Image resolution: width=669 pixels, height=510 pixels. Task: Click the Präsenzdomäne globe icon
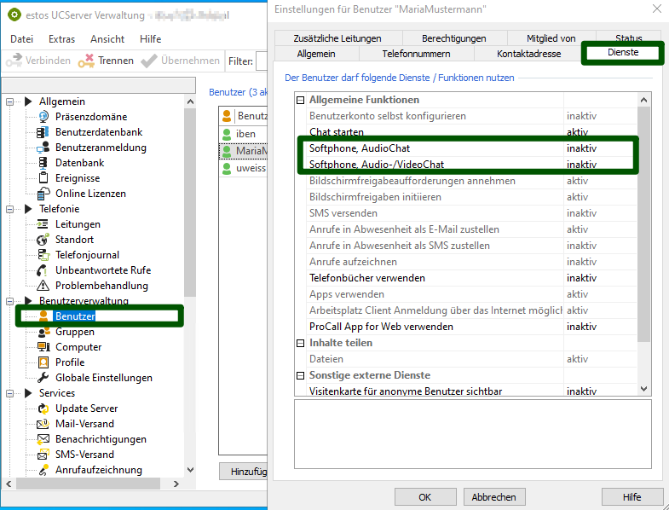tap(43, 117)
